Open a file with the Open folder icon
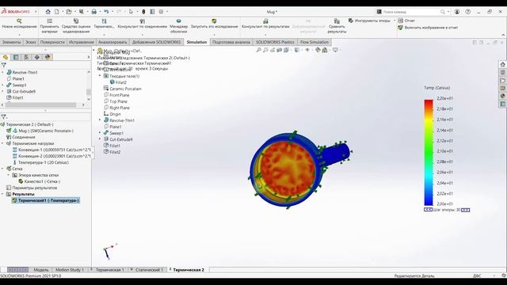 tap(69, 12)
